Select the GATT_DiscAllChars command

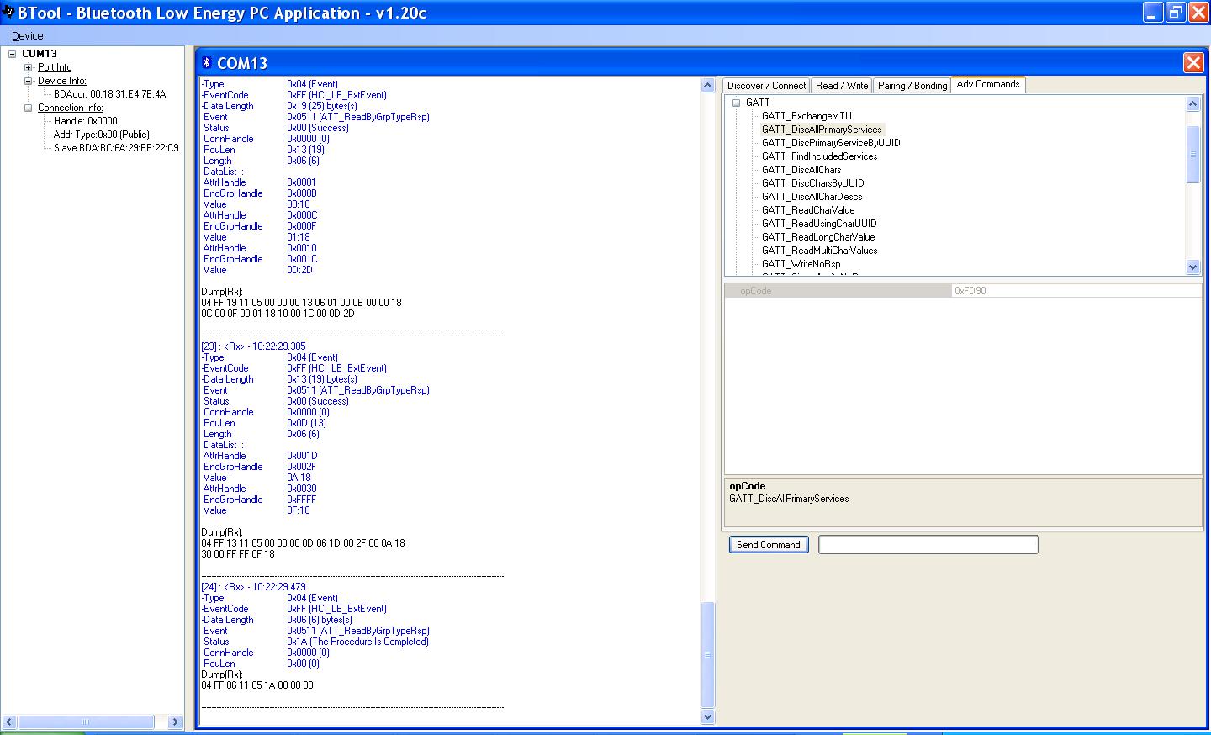coord(801,170)
